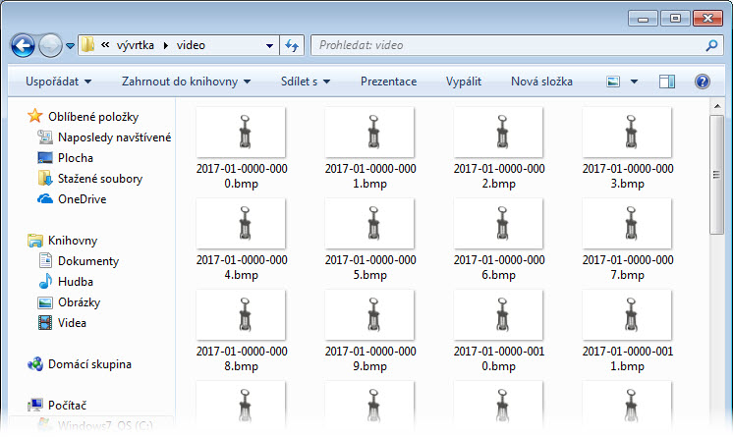Open Dokumenty library
This screenshot has height=437, width=733.
coord(88,261)
